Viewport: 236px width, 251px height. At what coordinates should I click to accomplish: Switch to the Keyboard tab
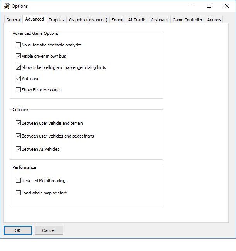pyautogui.click(x=159, y=20)
